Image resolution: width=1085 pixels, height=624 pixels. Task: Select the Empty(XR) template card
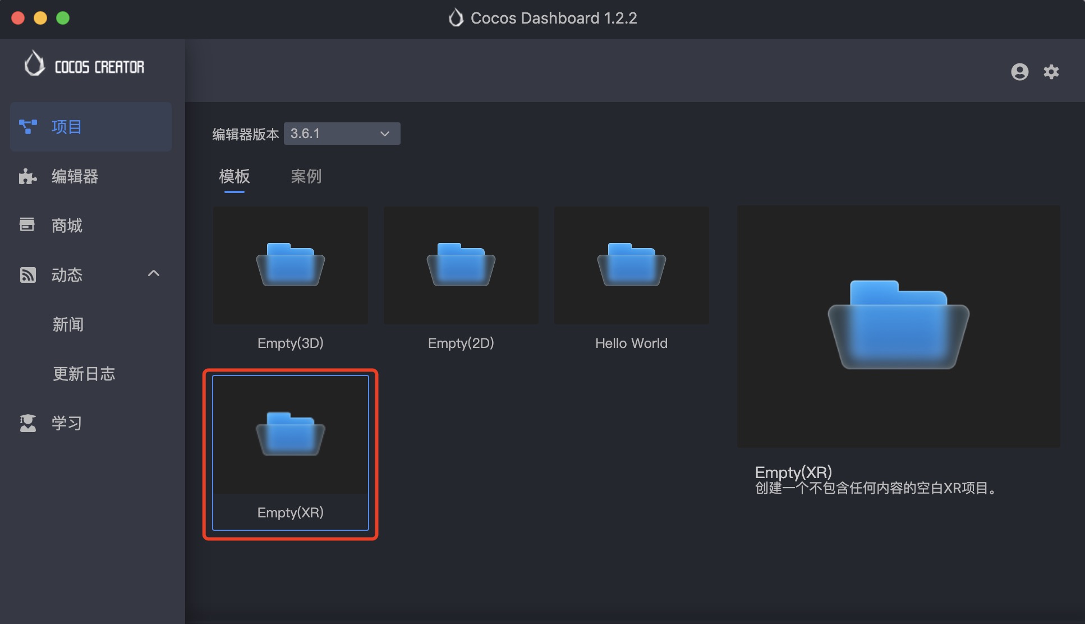[291, 453]
